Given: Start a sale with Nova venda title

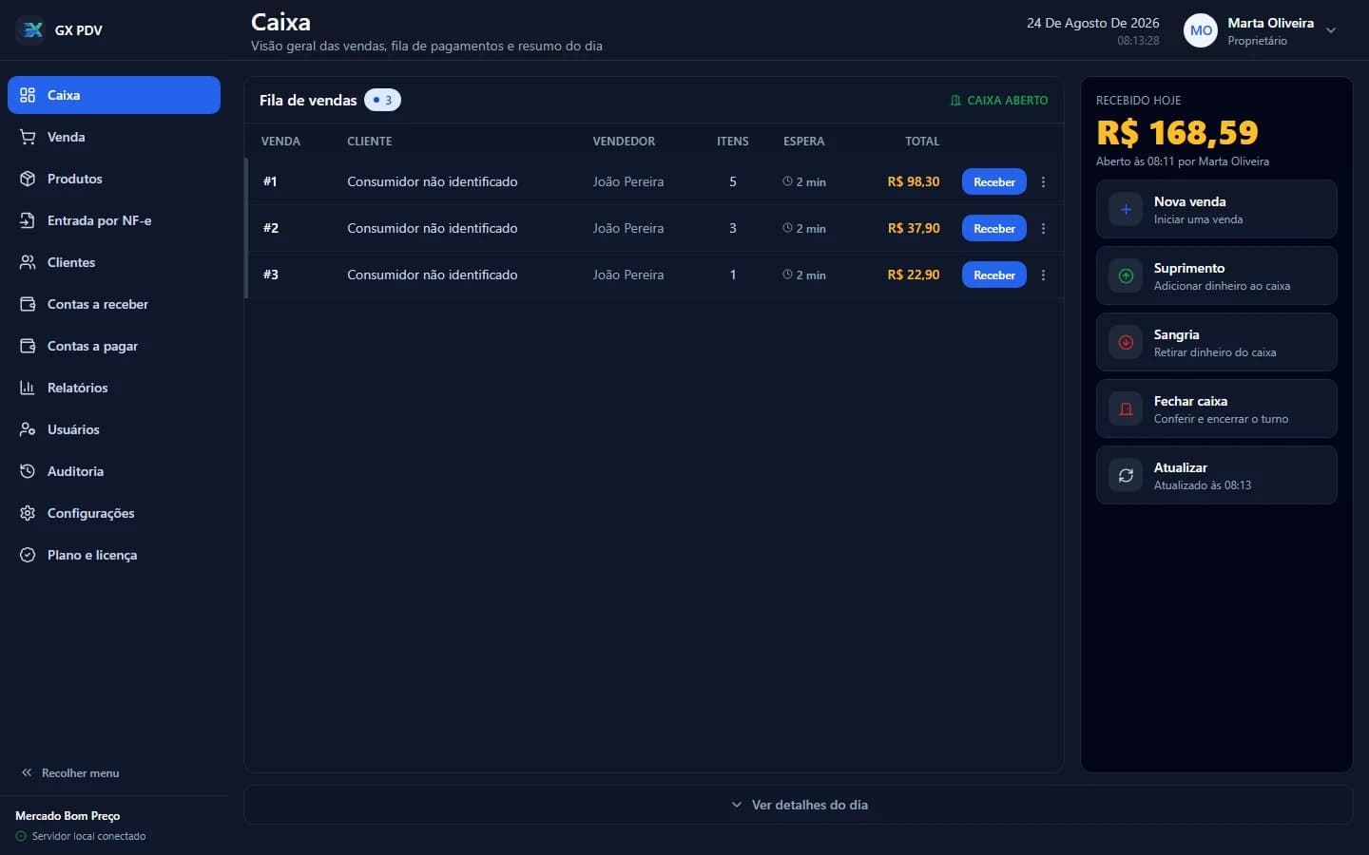Looking at the screenshot, I should point(1189,201).
